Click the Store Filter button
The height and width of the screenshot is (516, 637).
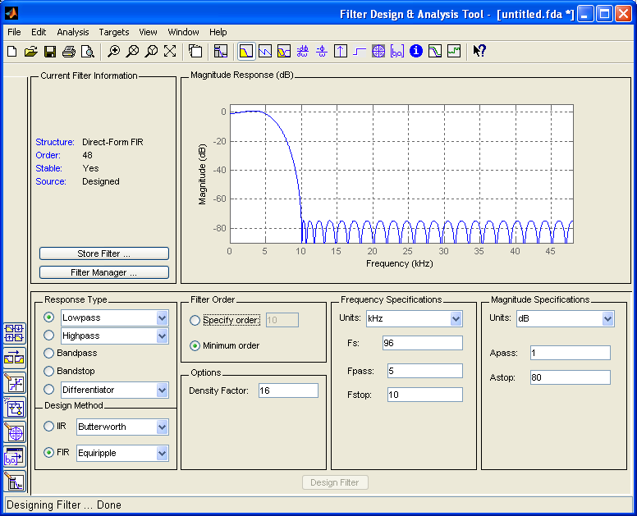point(104,253)
